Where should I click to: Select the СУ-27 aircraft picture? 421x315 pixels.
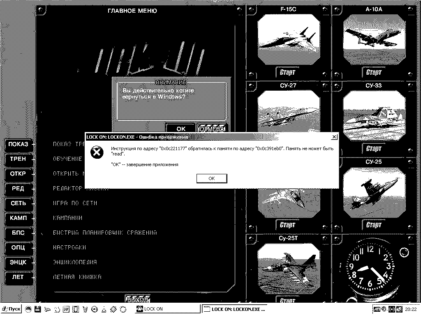point(289,111)
